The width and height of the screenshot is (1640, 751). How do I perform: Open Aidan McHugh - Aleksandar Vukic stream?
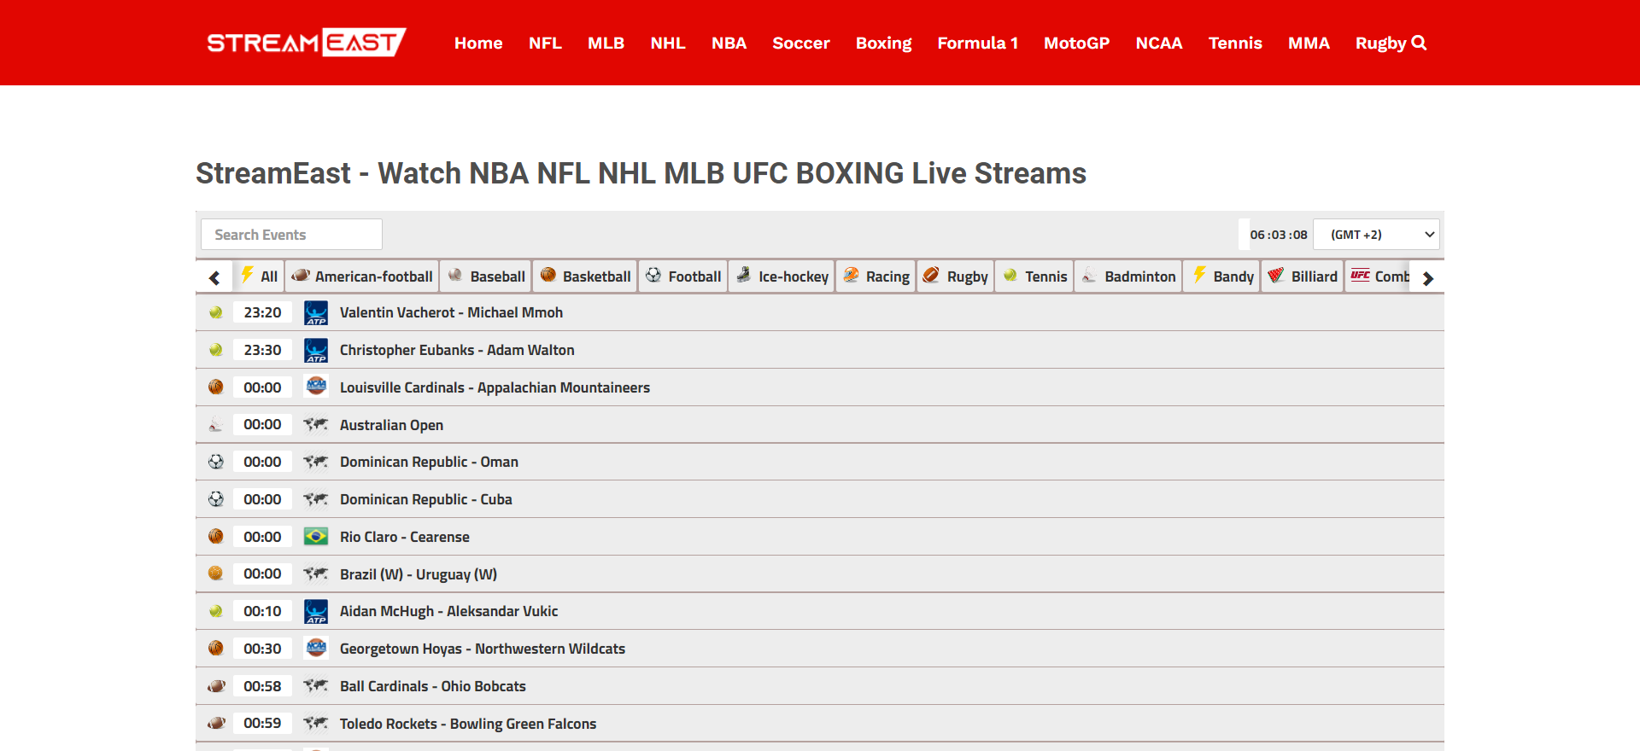click(x=448, y=611)
